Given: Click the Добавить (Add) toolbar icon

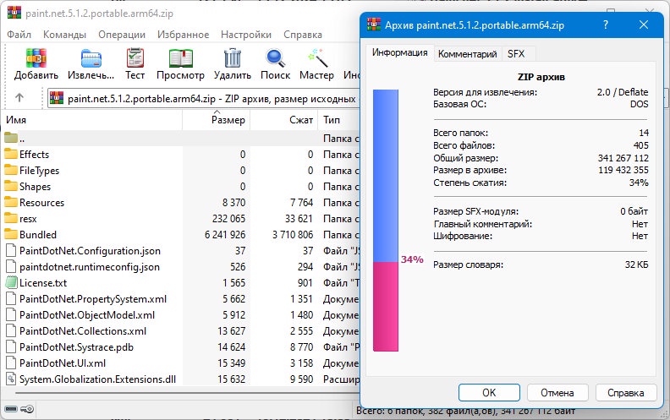Looking at the screenshot, I should click(36, 58).
